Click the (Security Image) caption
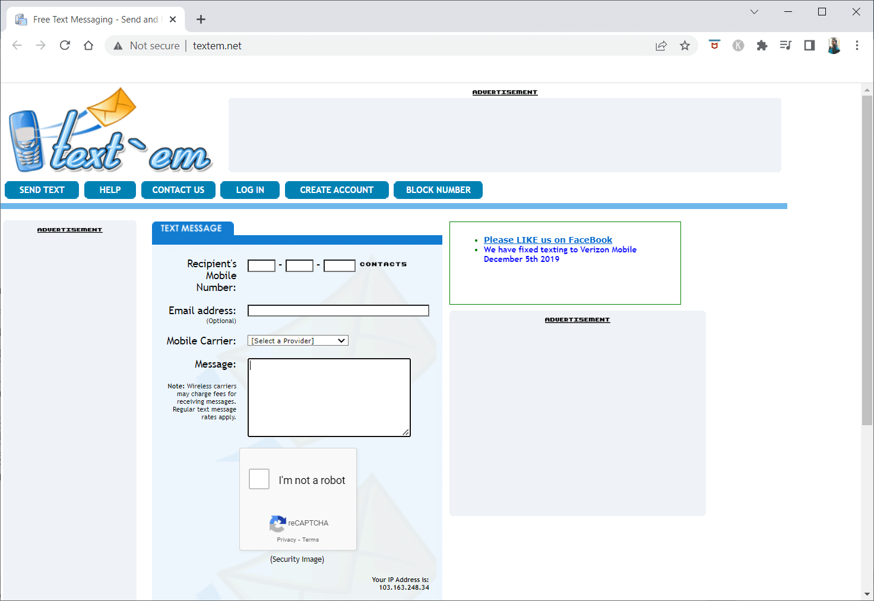874x601 pixels. click(297, 559)
